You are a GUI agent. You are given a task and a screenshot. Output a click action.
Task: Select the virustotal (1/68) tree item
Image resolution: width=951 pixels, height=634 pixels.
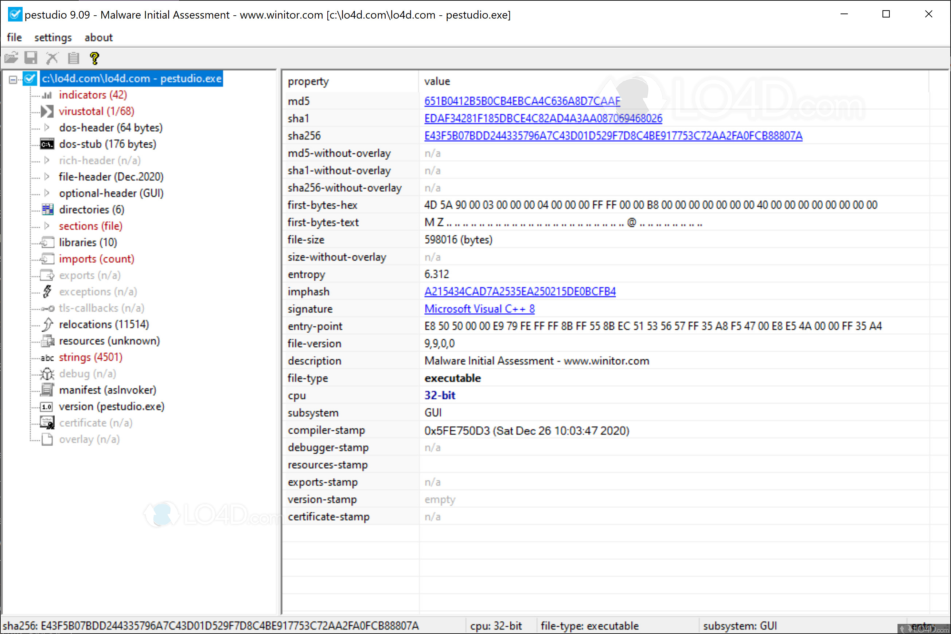(97, 111)
